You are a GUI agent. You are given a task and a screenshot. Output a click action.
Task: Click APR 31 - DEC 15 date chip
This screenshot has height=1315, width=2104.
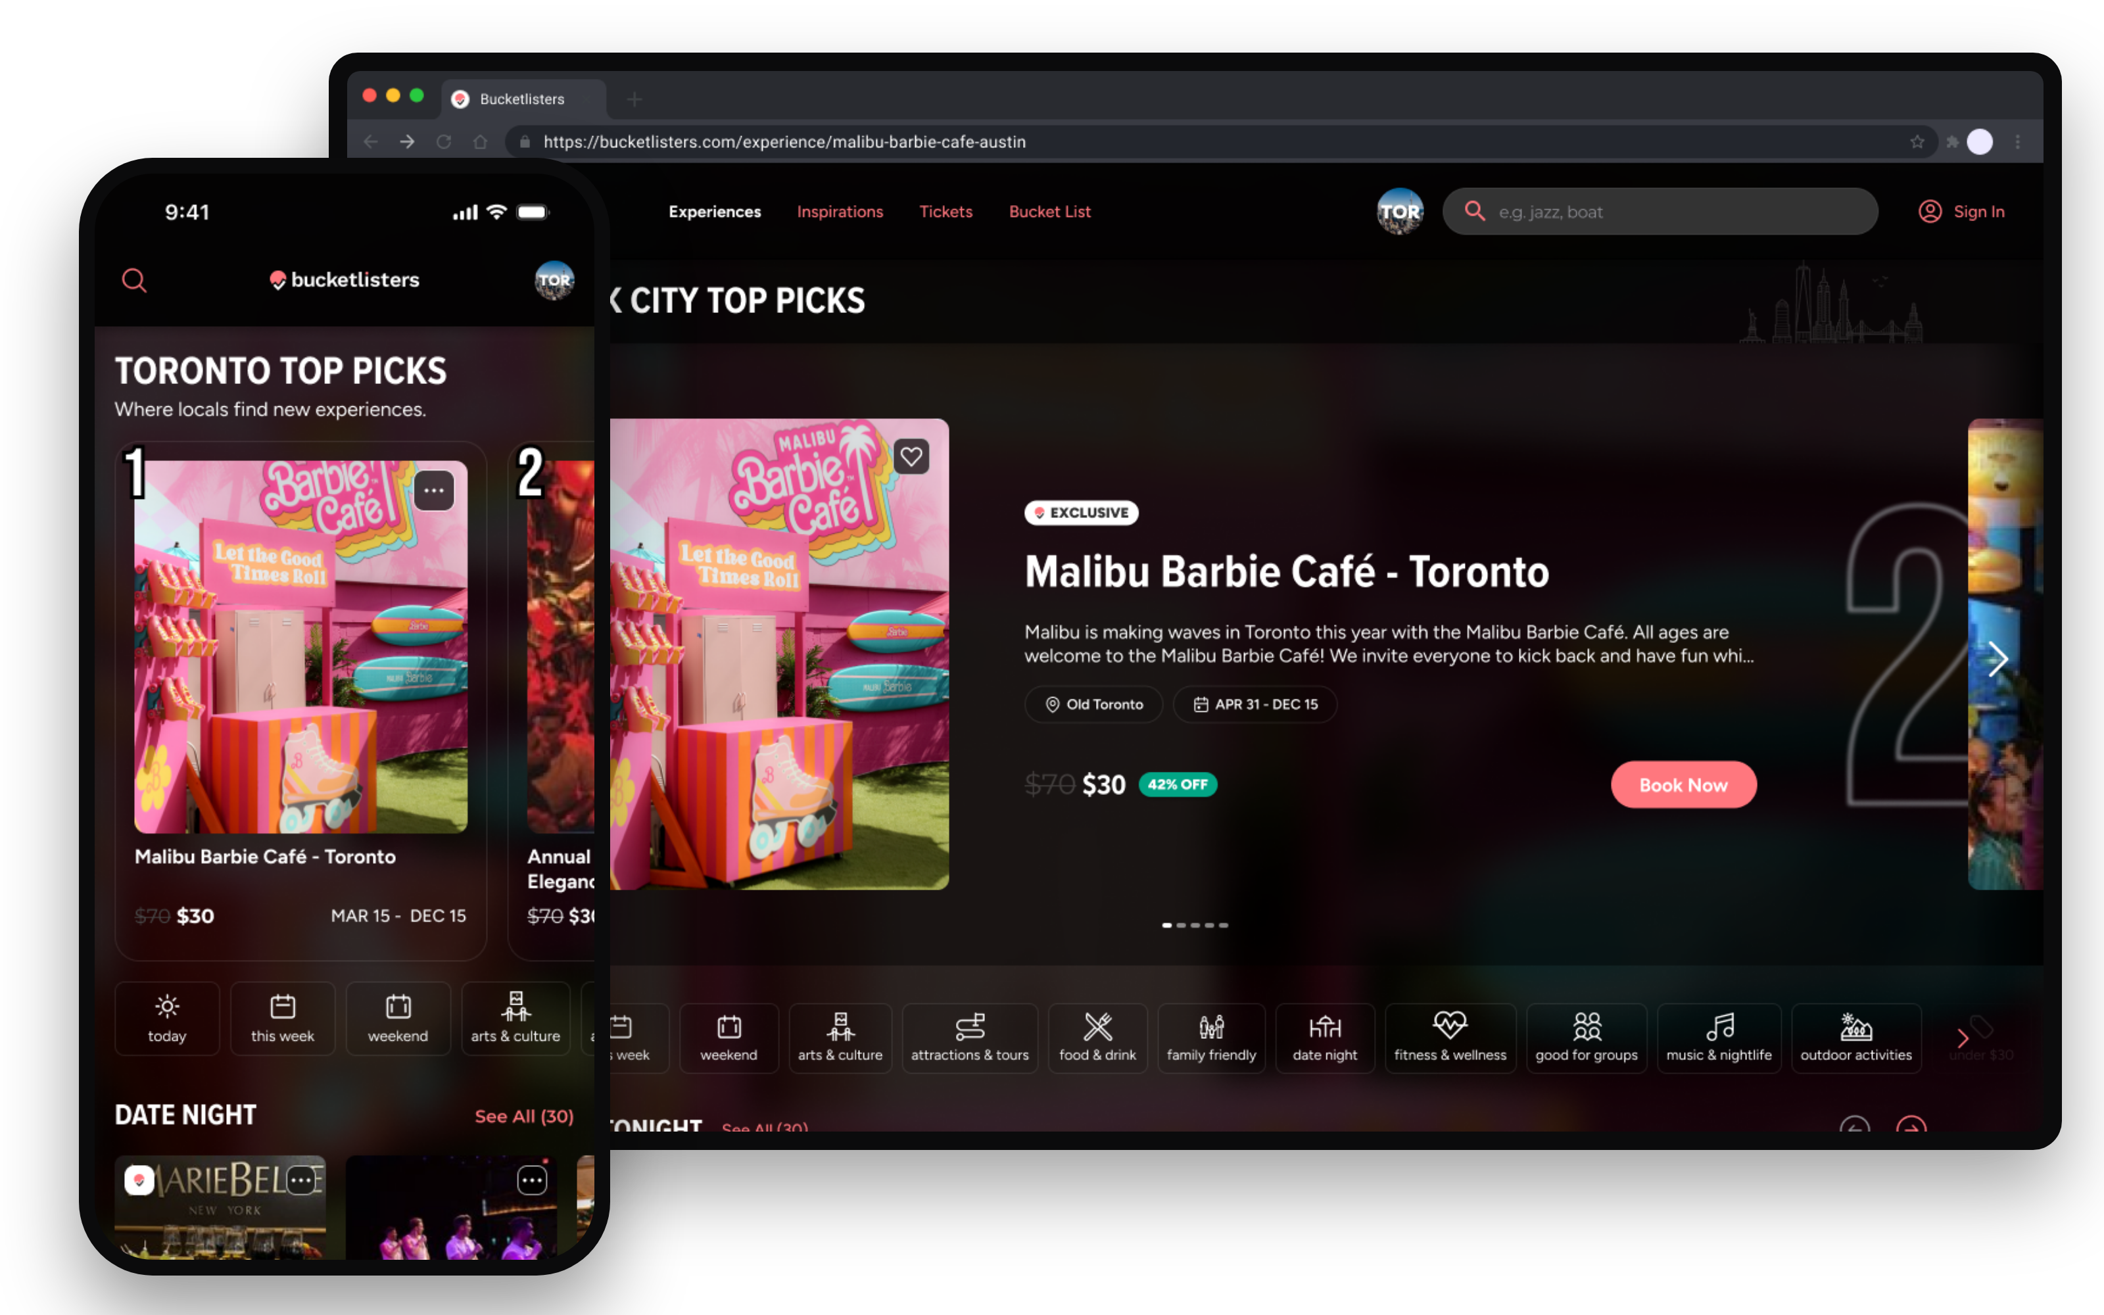click(x=1255, y=704)
